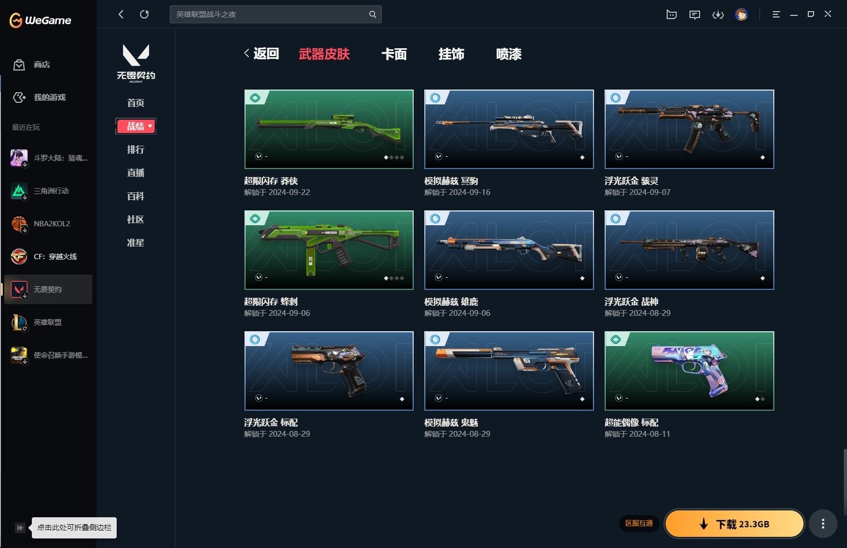The width and height of the screenshot is (847, 548).
Task: Click the rarity badge on 超能偶像 标配
Action: [616, 340]
